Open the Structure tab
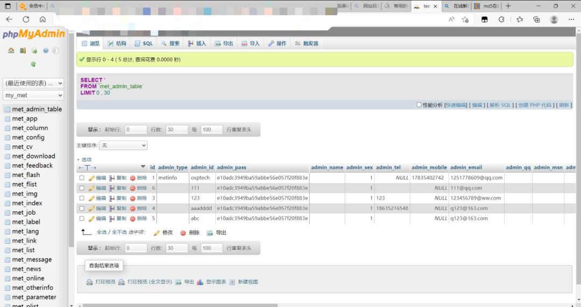Image resolution: width=581 pixels, height=307 pixels. (117, 43)
